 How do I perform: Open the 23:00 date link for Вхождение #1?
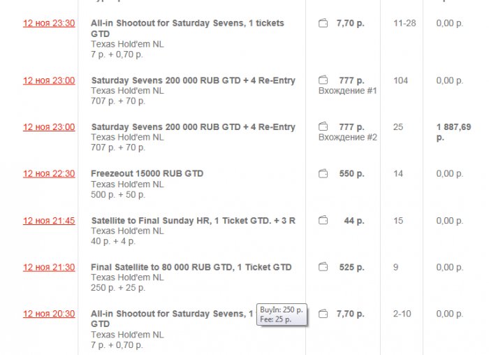click(x=49, y=80)
